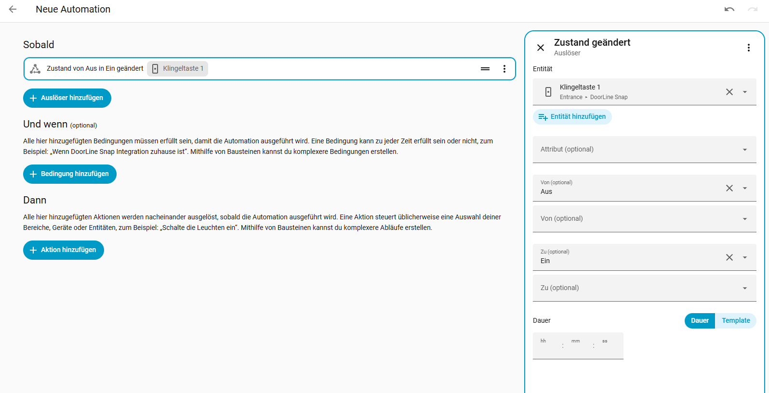Open the empty Von (optional) dropdown
This screenshot has width=769, height=393.
645,219
